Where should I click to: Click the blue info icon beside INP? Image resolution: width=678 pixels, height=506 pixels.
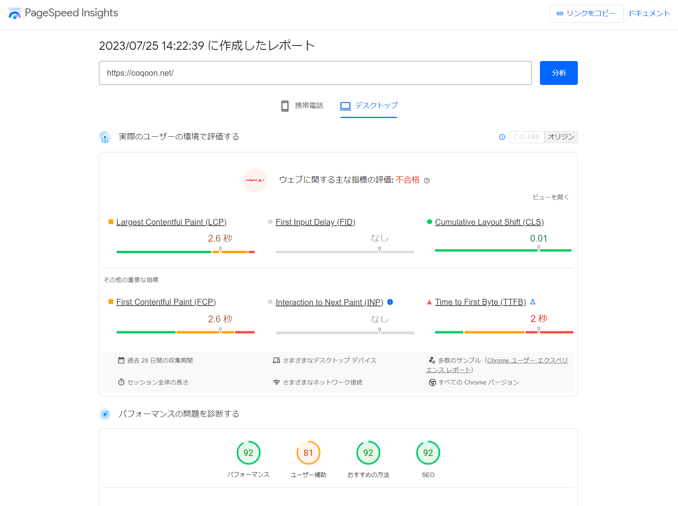pyautogui.click(x=390, y=302)
